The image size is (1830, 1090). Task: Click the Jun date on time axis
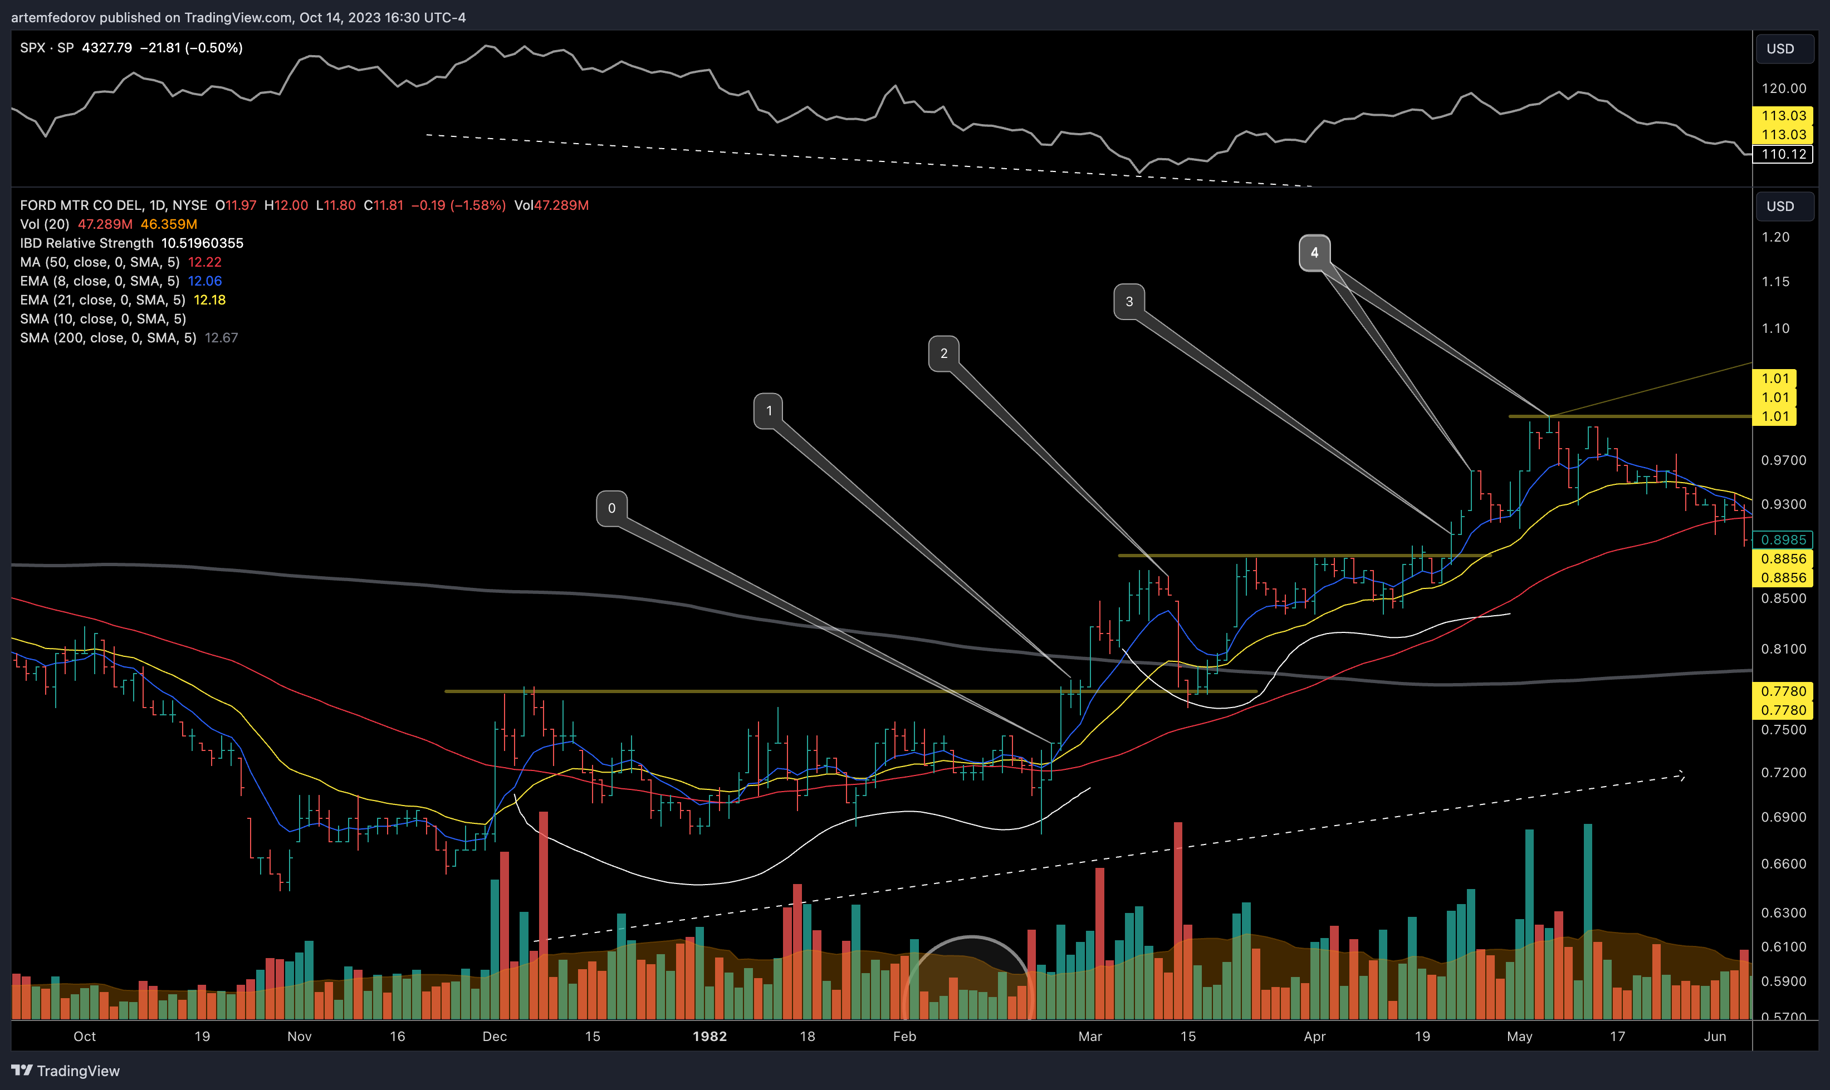tap(1715, 1037)
